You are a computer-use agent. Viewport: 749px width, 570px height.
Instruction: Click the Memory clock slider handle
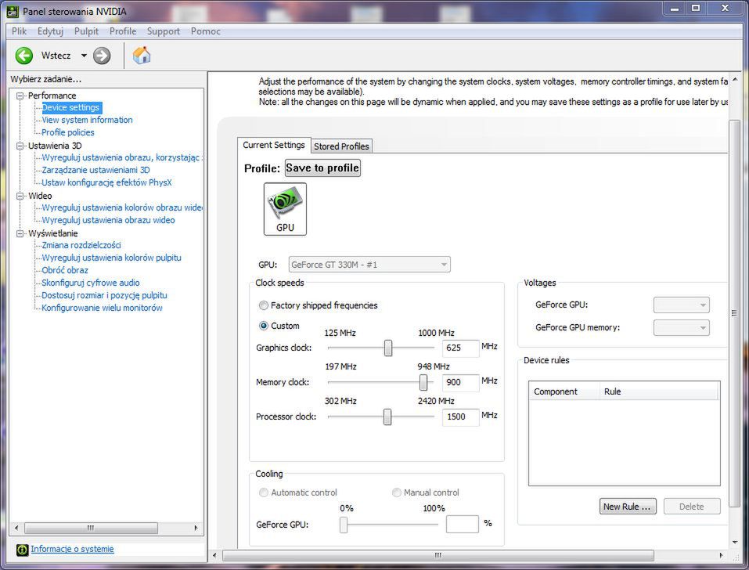point(423,382)
